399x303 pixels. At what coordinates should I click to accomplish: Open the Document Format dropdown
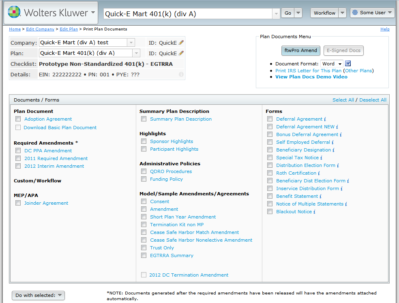[332, 64]
